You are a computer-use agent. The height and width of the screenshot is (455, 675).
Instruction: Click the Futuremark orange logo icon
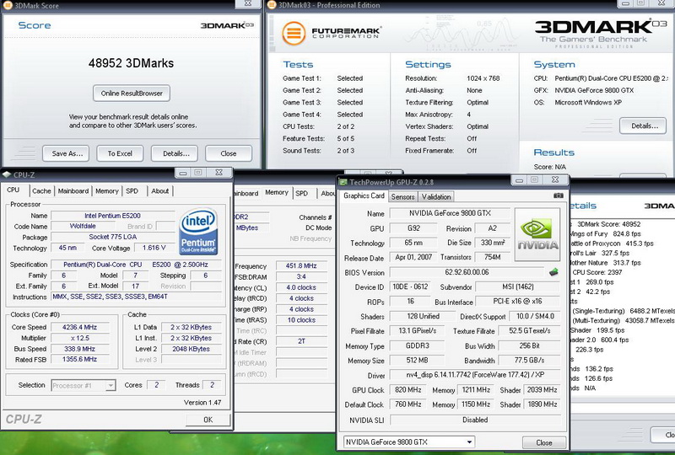click(294, 33)
